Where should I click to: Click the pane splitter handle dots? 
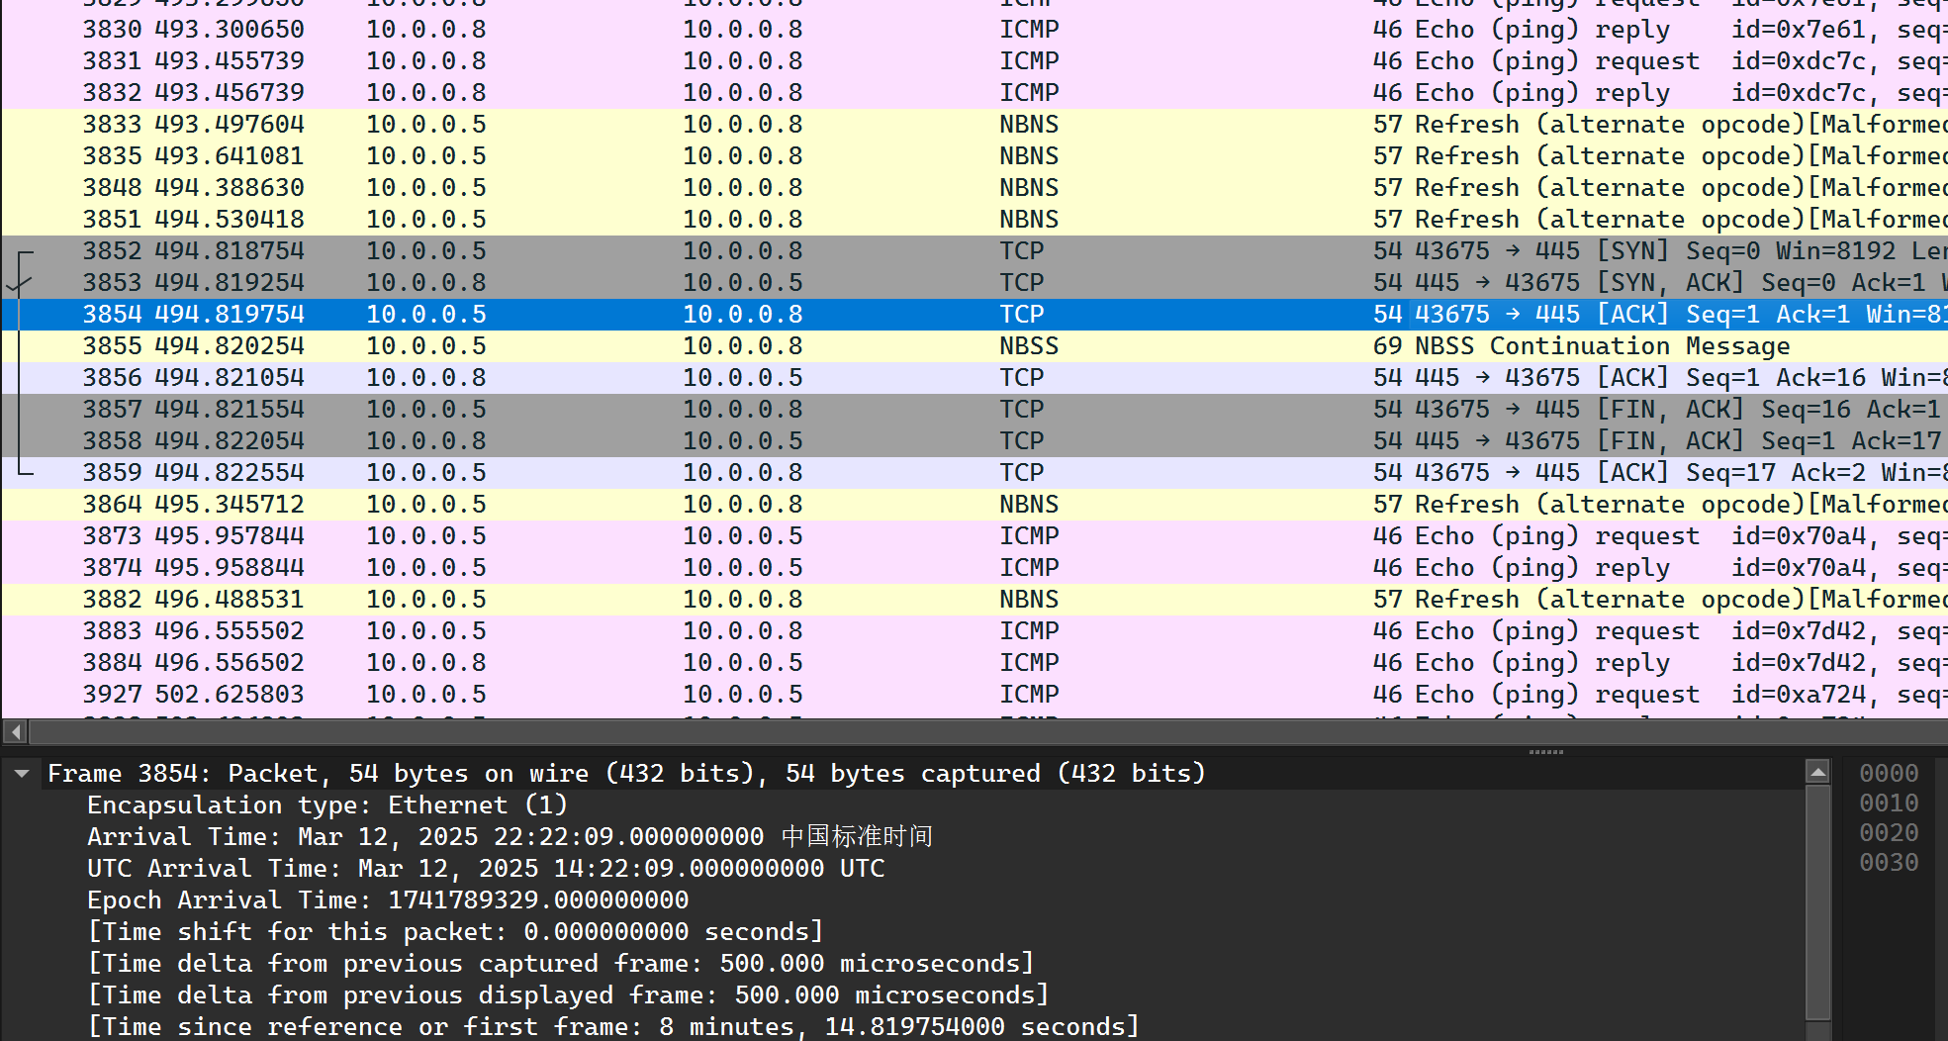(1545, 752)
